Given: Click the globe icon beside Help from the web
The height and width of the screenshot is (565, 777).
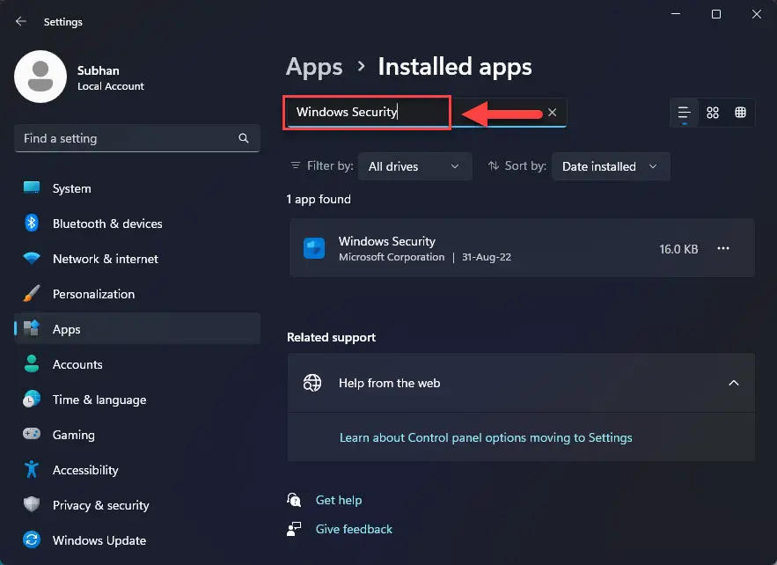Looking at the screenshot, I should 312,383.
